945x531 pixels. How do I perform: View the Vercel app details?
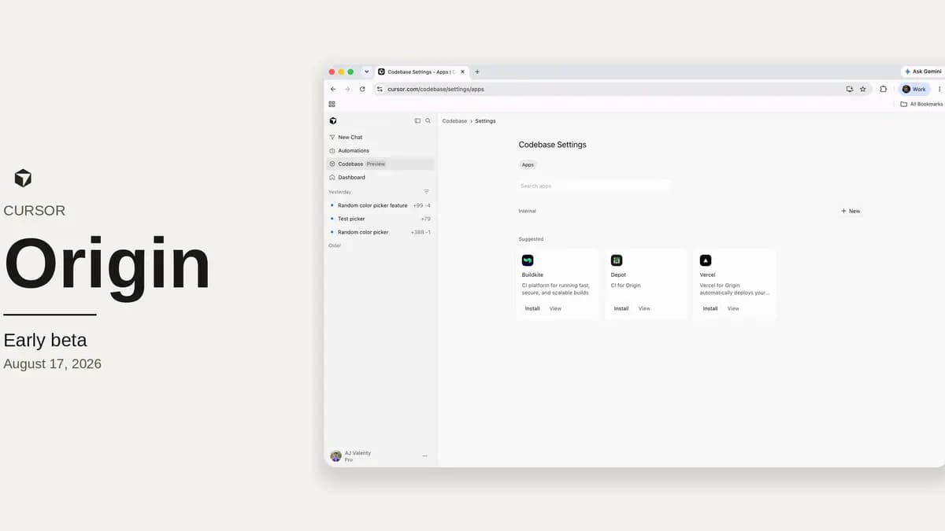pos(733,308)
